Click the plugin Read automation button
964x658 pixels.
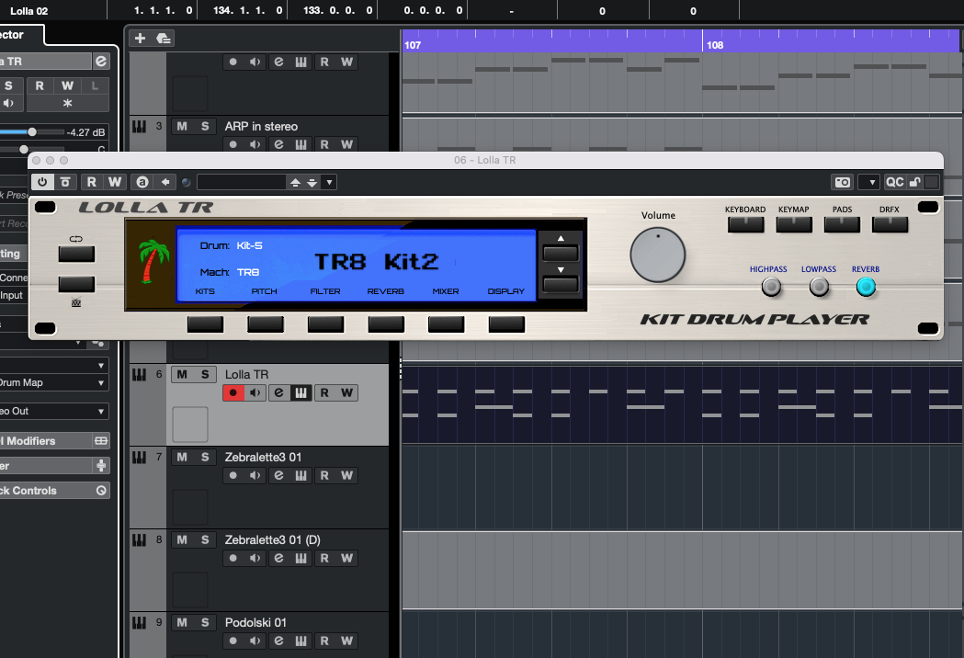click(92, 182)
